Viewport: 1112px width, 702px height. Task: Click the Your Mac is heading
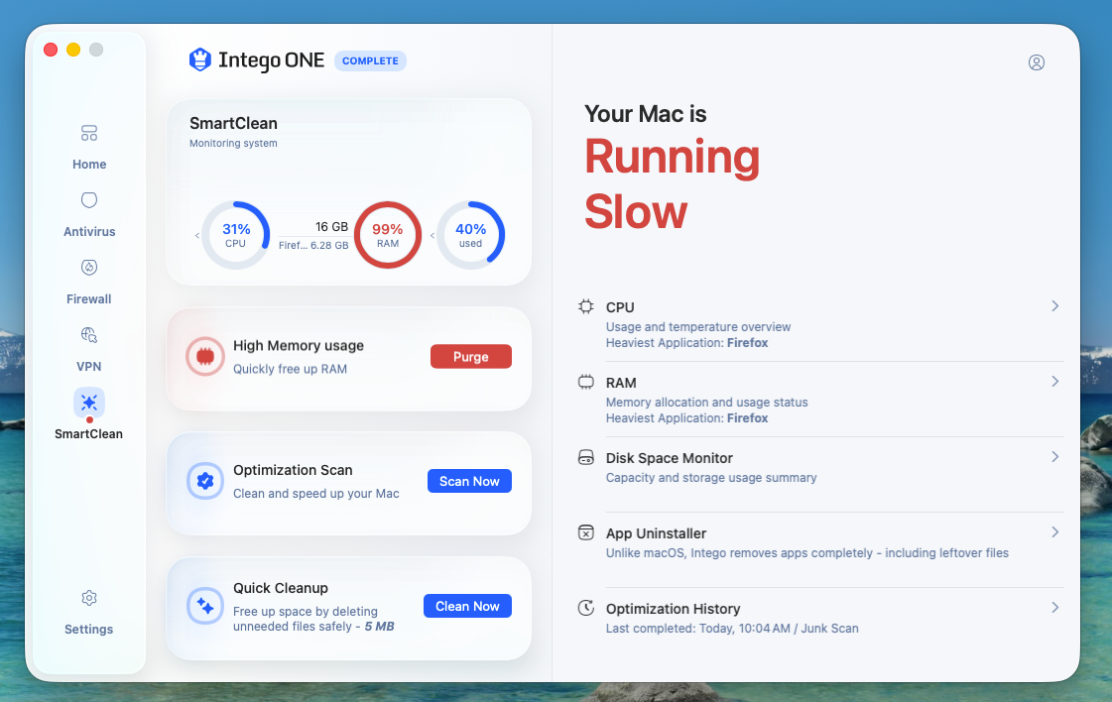646,114
